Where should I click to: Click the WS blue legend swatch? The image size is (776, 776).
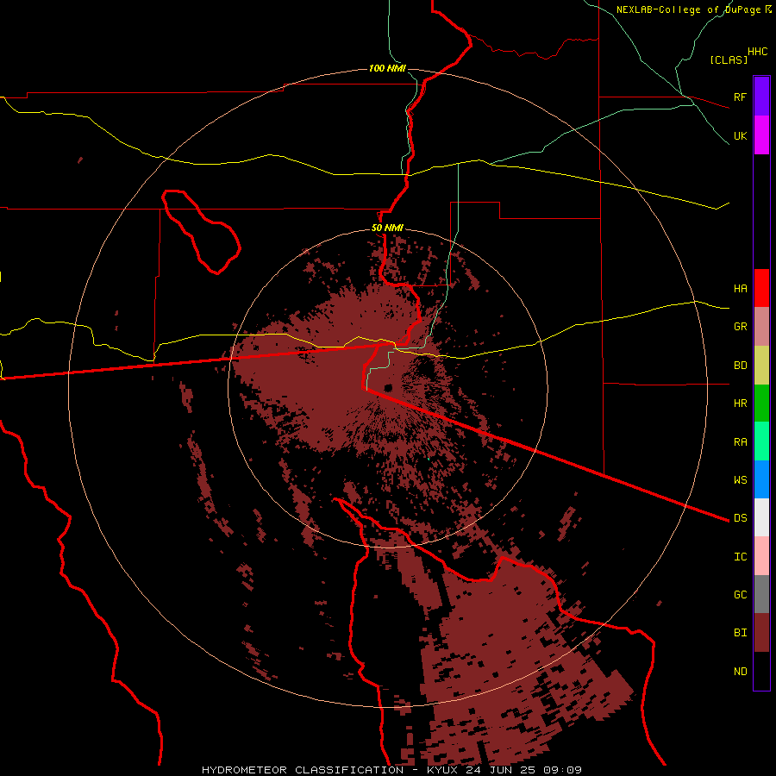761,479
